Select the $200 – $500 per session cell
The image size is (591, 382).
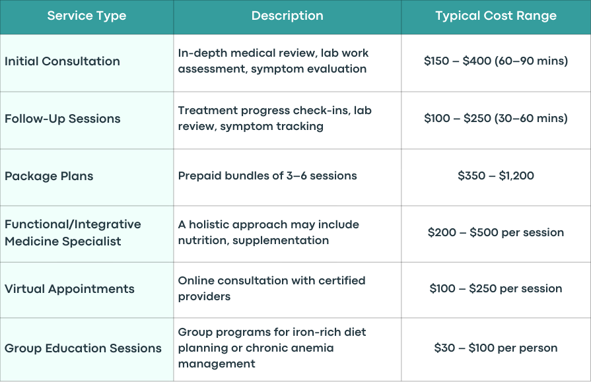point(496,232)
